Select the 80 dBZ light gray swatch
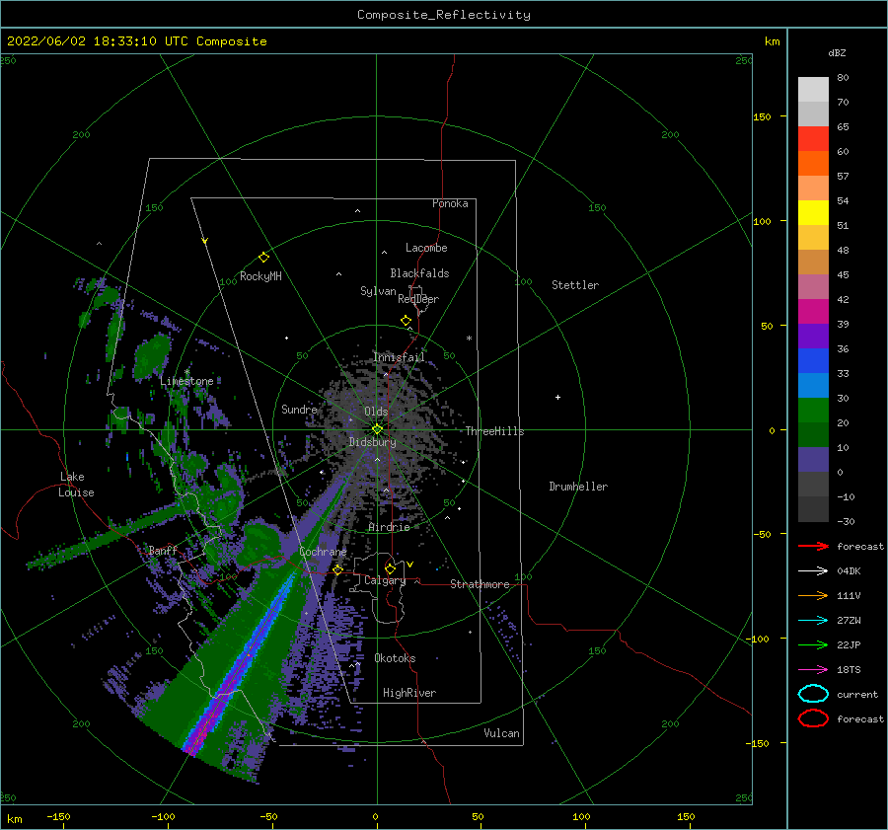The width and height of the screenshot is (888, 830). point(813,89)
